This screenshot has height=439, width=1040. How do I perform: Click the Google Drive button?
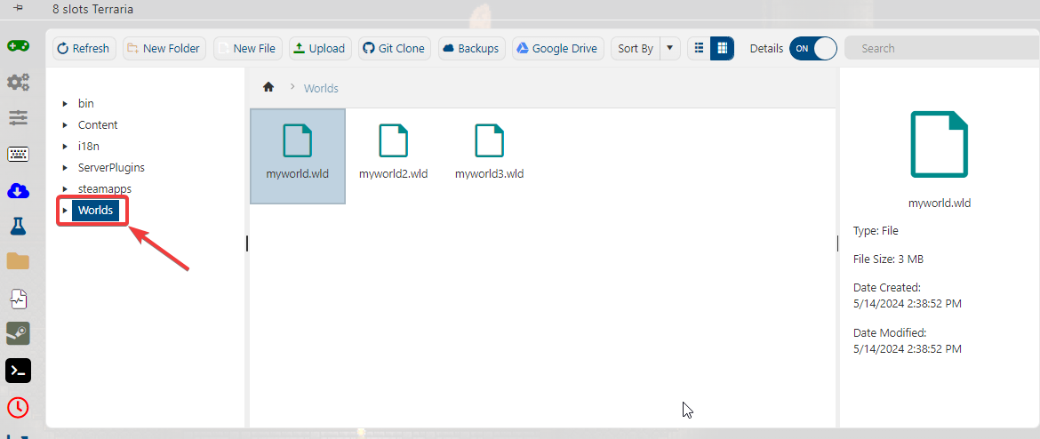pyautogui.click(x=558, y=48)
